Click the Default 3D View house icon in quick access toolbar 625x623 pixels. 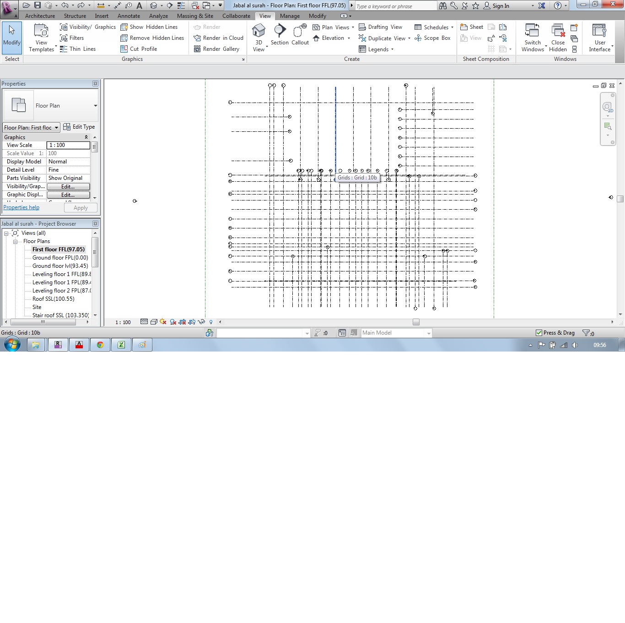154,5
